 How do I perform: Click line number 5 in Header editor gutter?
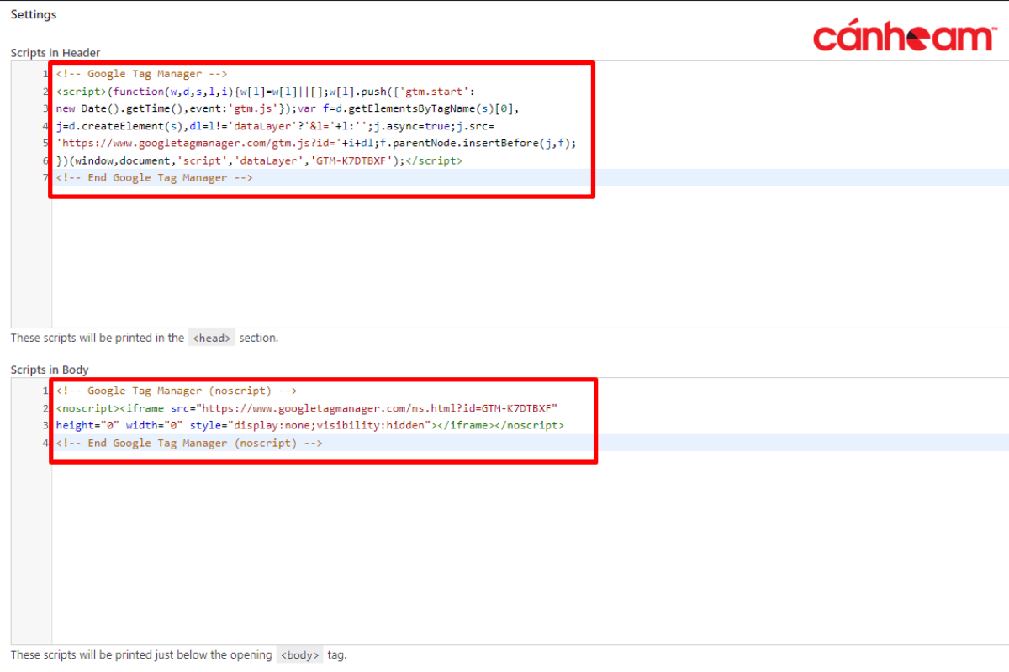45,143
